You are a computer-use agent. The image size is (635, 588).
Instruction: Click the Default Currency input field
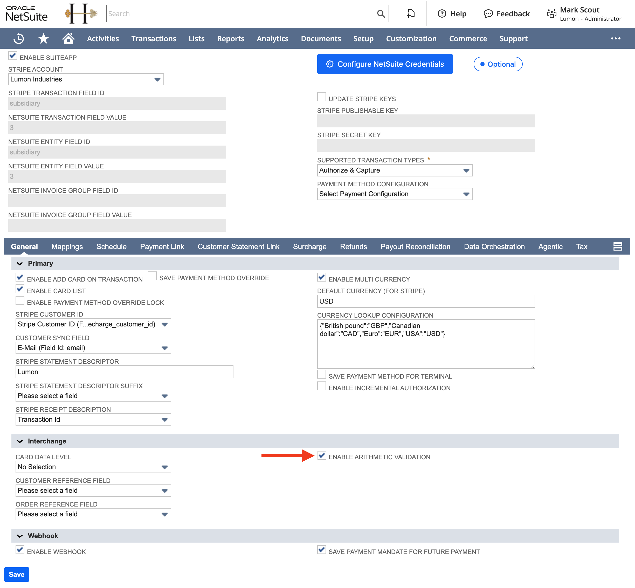[426, 301]
